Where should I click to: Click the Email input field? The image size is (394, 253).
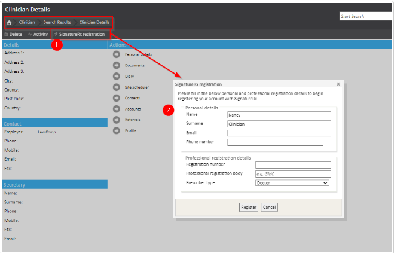click(279, 133)
